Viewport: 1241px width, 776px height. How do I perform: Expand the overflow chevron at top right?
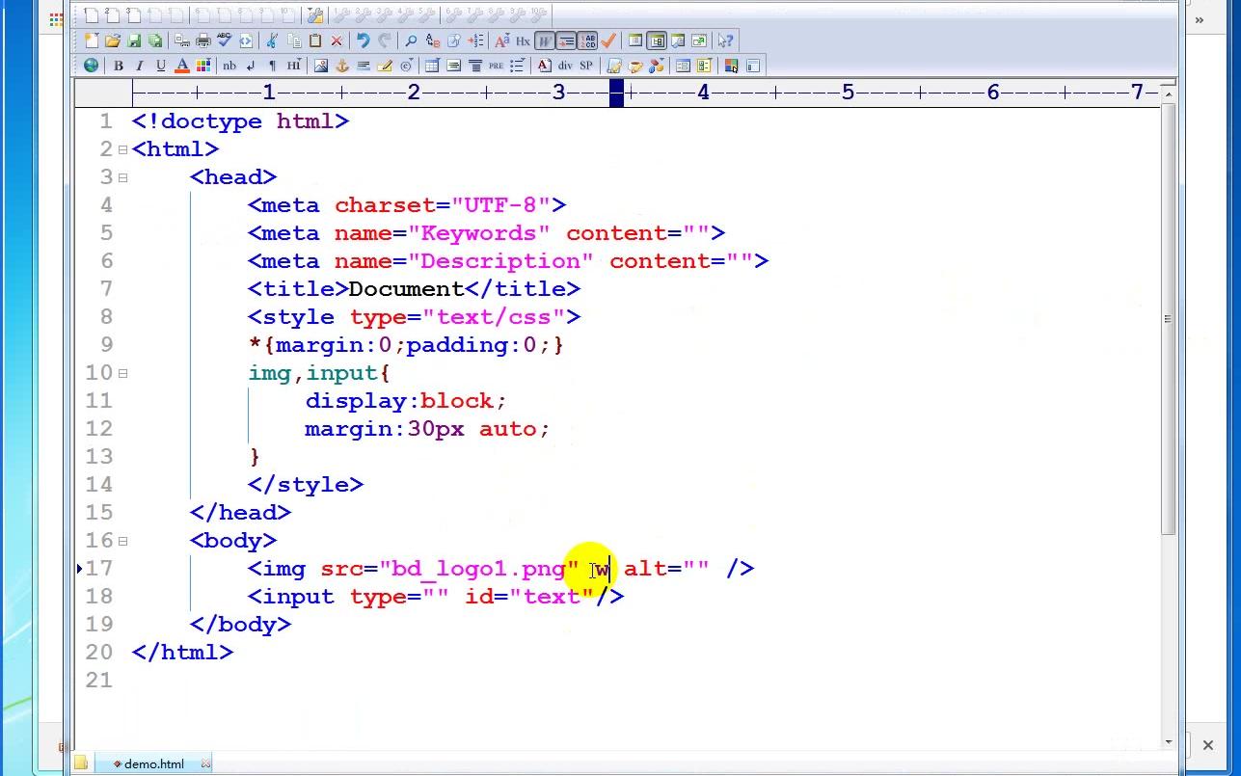click(1200, 19)
